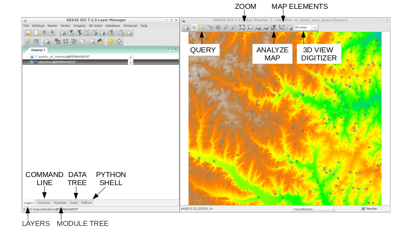This screenshot has height=229, width=408.
Task: Show the attribute table
Action: (x=36, y=41)
